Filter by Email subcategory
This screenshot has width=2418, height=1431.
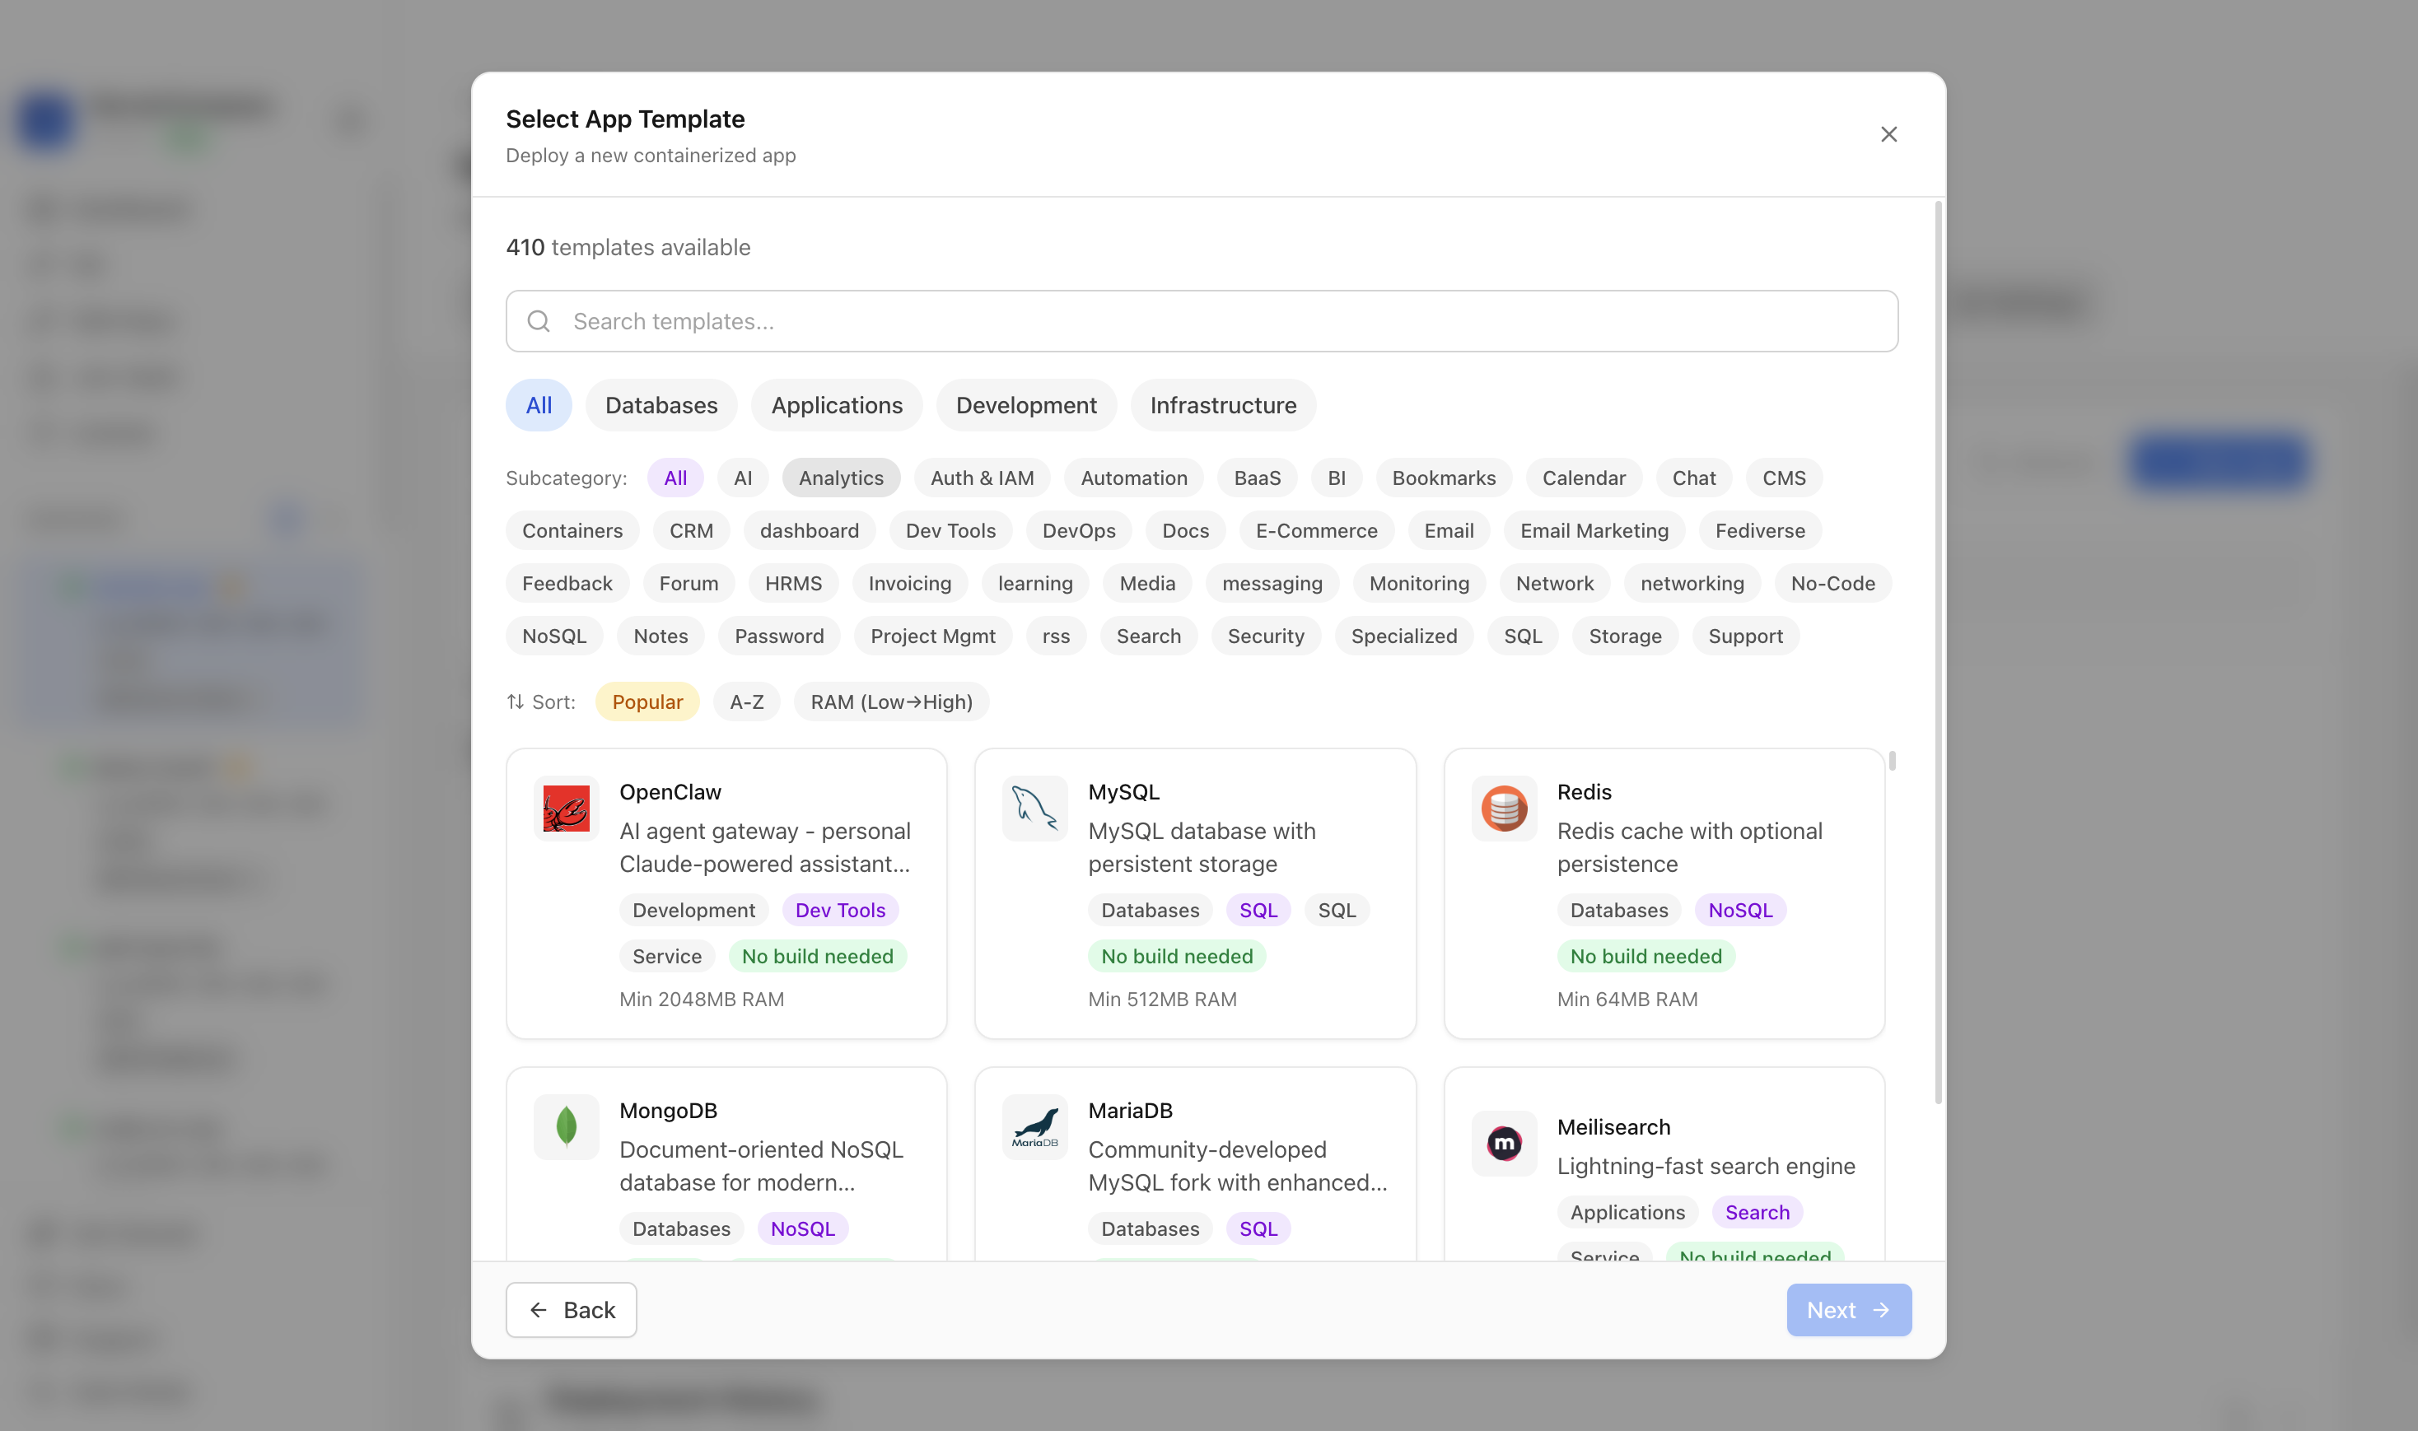point(1449,530)
